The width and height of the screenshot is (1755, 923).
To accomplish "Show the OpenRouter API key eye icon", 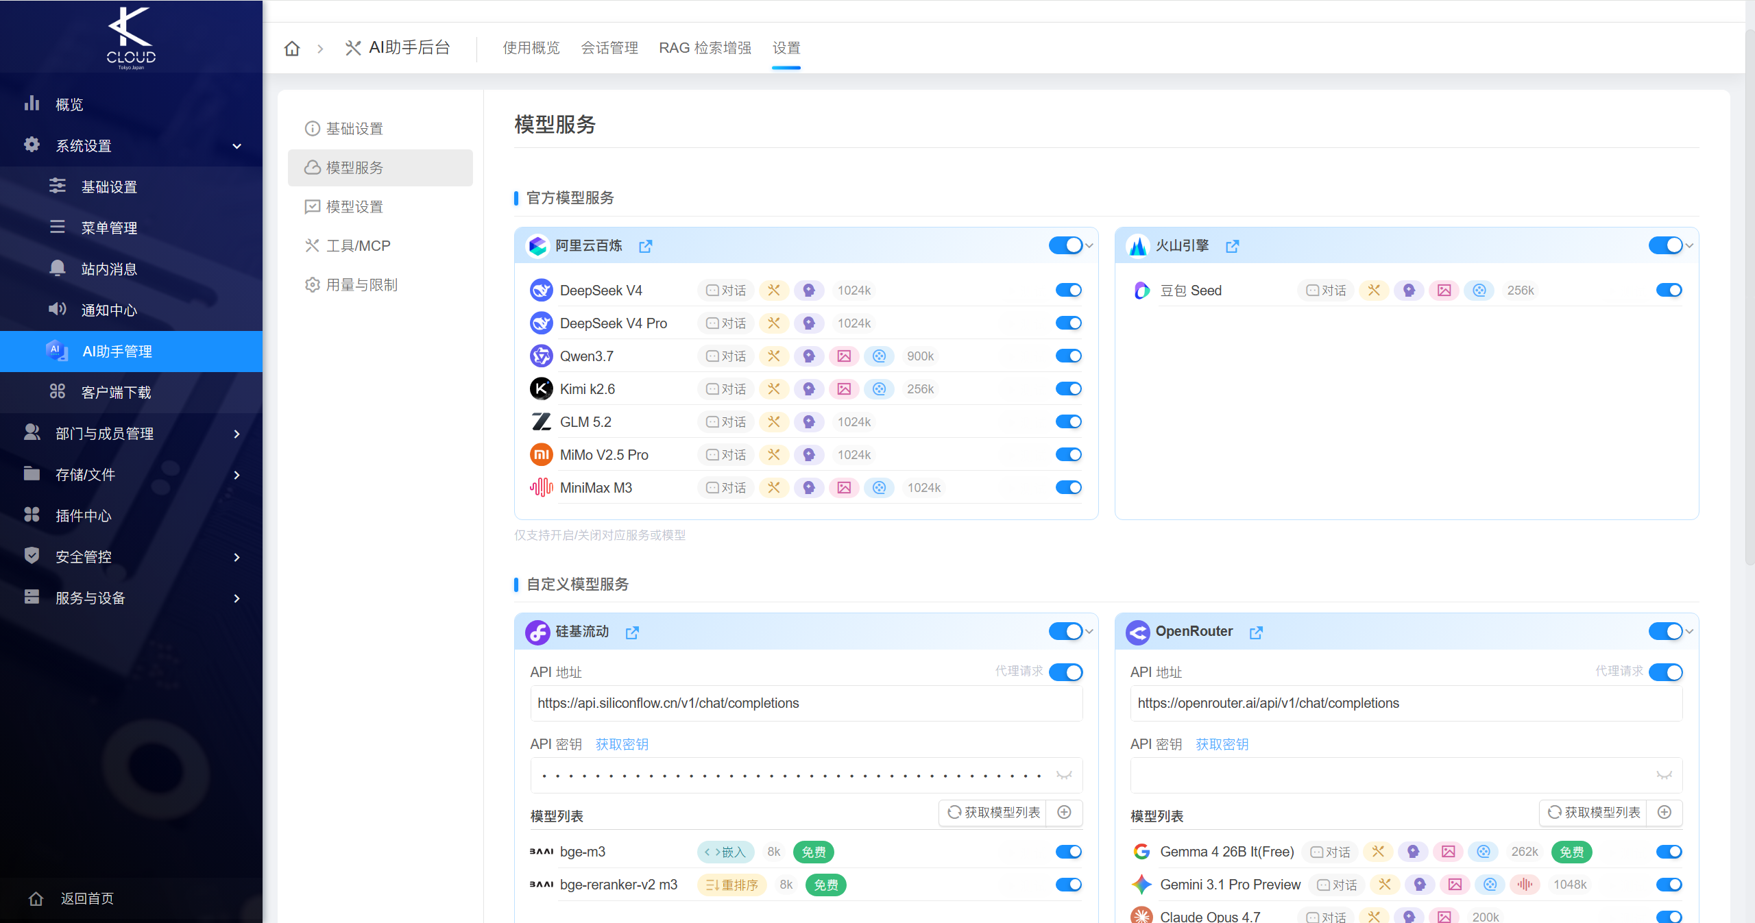I will [1664, 775].
